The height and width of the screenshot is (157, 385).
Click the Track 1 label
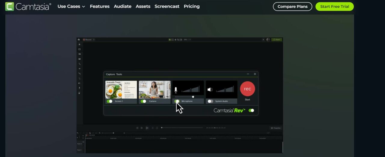click(x=79, y=150)
